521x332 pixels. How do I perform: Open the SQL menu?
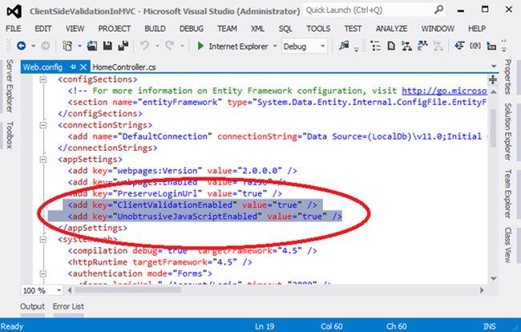(285, 29)
